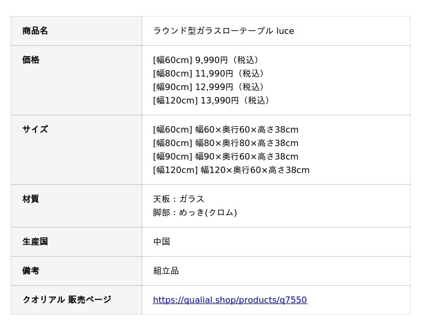Click the サイズ row label

[35, 129]
